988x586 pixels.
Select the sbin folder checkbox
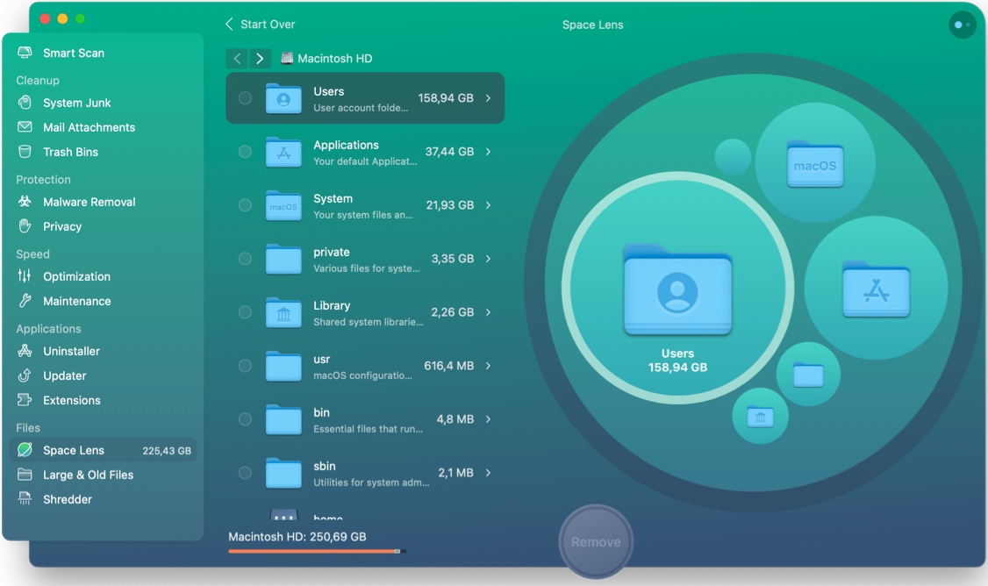pyautogui.click(x=245, y=473)
